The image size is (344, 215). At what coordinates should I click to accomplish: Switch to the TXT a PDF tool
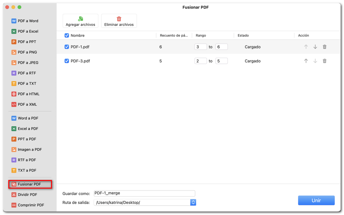pos(27,170)
